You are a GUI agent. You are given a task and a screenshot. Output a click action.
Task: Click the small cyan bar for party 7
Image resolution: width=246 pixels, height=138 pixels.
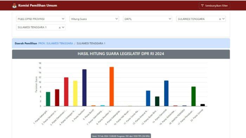pos(103,106)
